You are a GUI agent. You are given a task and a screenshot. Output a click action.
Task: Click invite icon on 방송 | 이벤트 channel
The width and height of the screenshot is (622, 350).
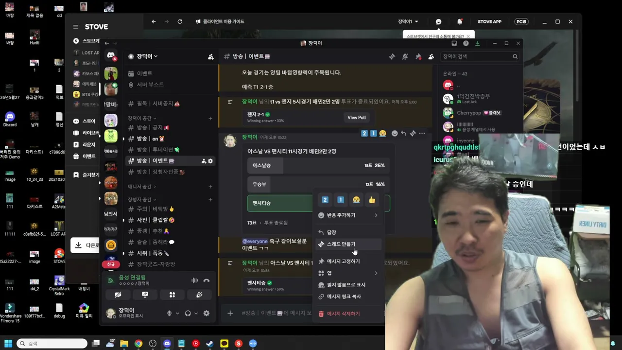(x=204, y=161)
